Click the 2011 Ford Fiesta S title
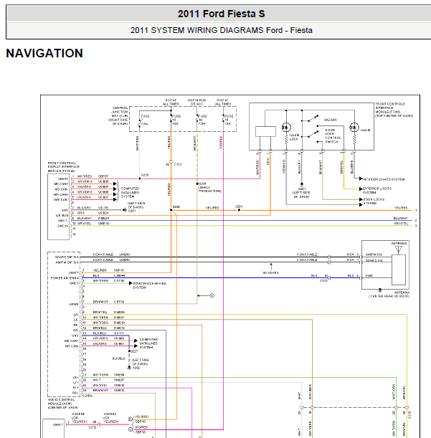Image resolution: width=431 pixels, height=438 pixels. tap(221, 14)
